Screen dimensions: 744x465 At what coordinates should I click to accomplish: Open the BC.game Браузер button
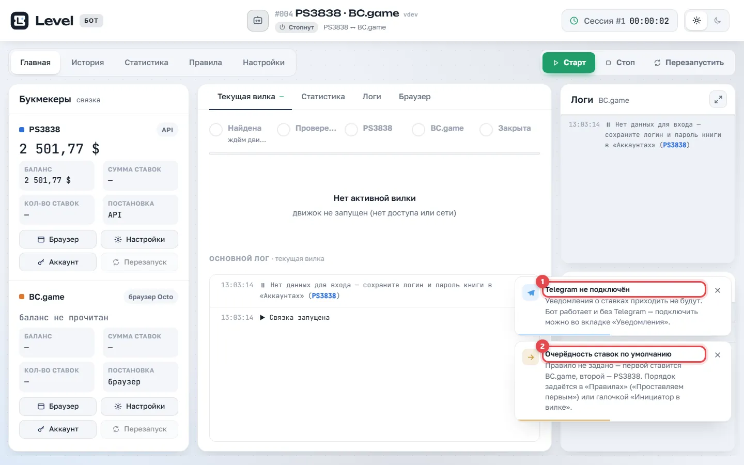[58, 406]
